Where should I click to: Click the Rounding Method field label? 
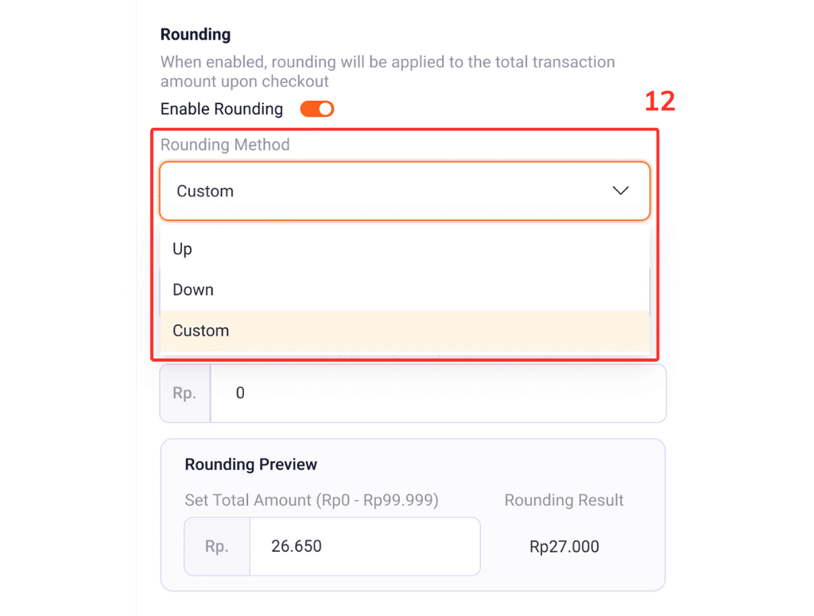point(225,145)
